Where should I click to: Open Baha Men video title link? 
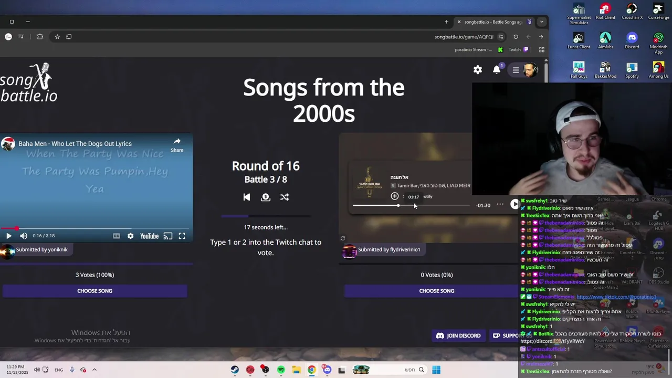(x=75, y=143)
